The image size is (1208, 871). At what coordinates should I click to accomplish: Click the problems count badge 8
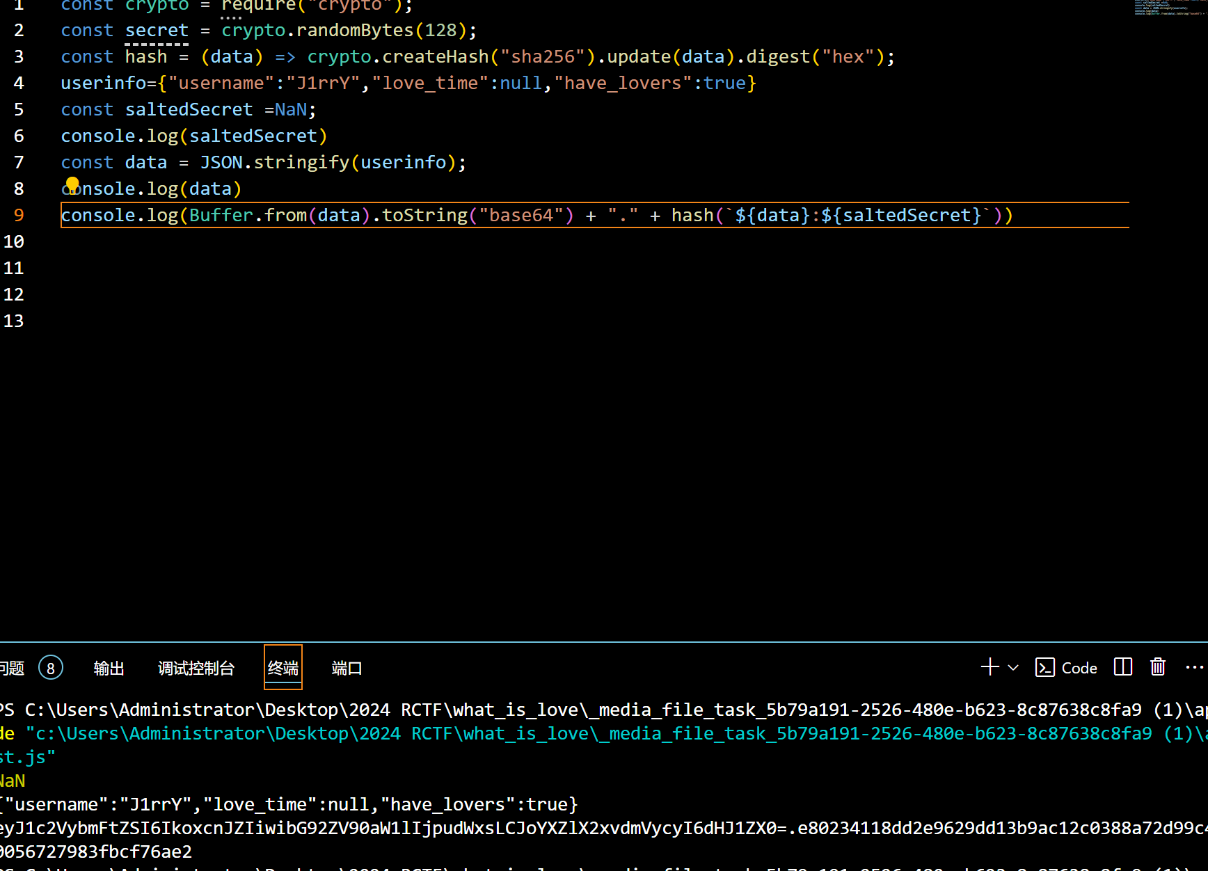[x=51, y=668]
